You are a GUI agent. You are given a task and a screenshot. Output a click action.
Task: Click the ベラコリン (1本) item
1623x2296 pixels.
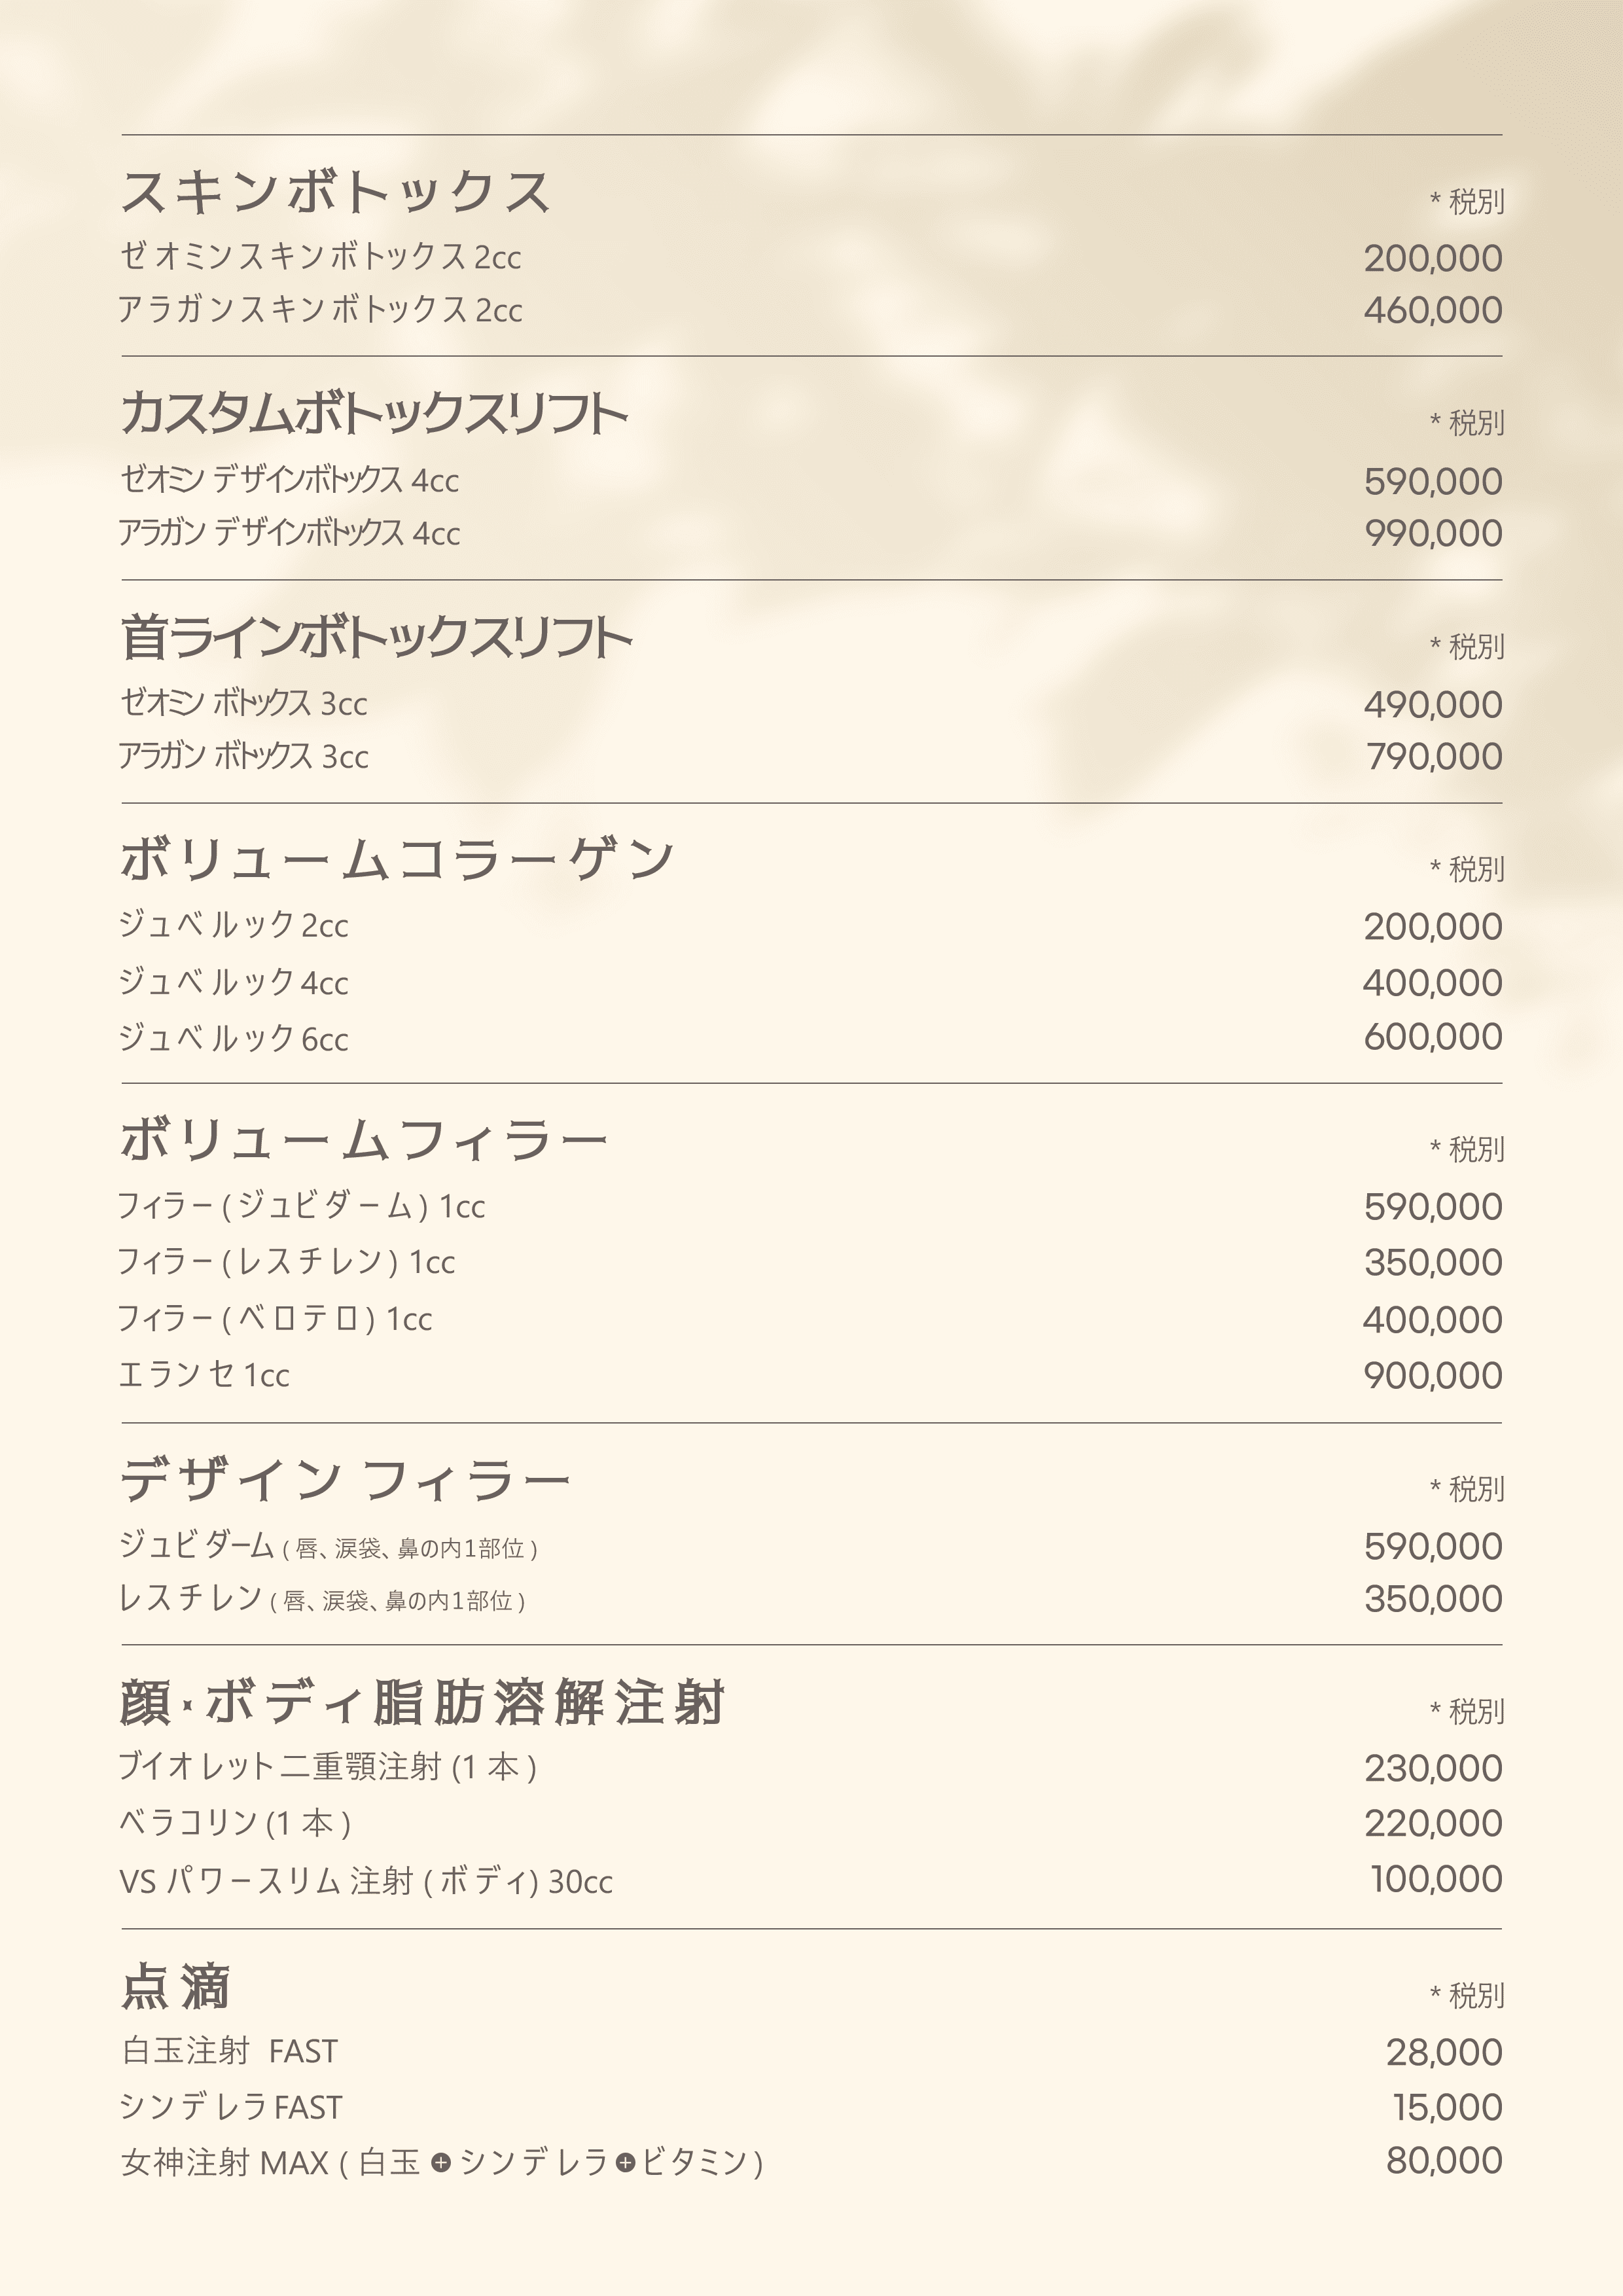235,1823
